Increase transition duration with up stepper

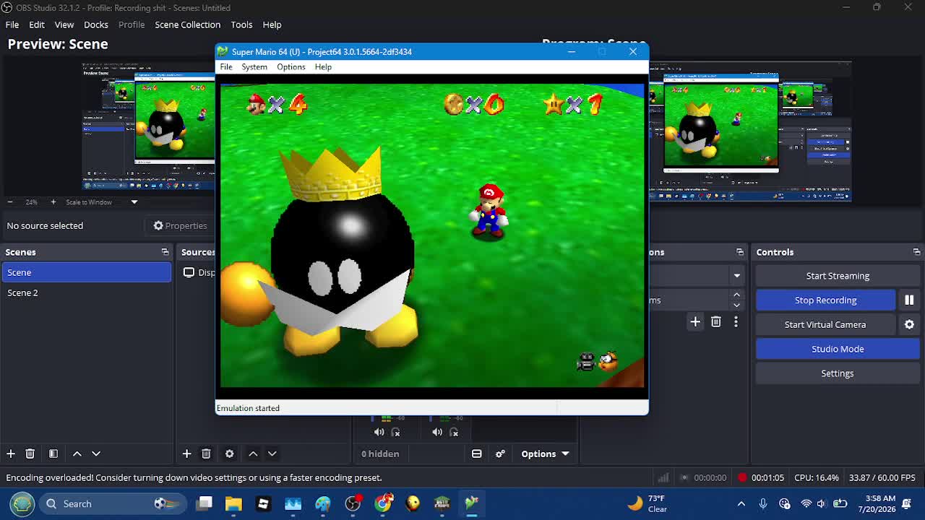pos(736,295)
